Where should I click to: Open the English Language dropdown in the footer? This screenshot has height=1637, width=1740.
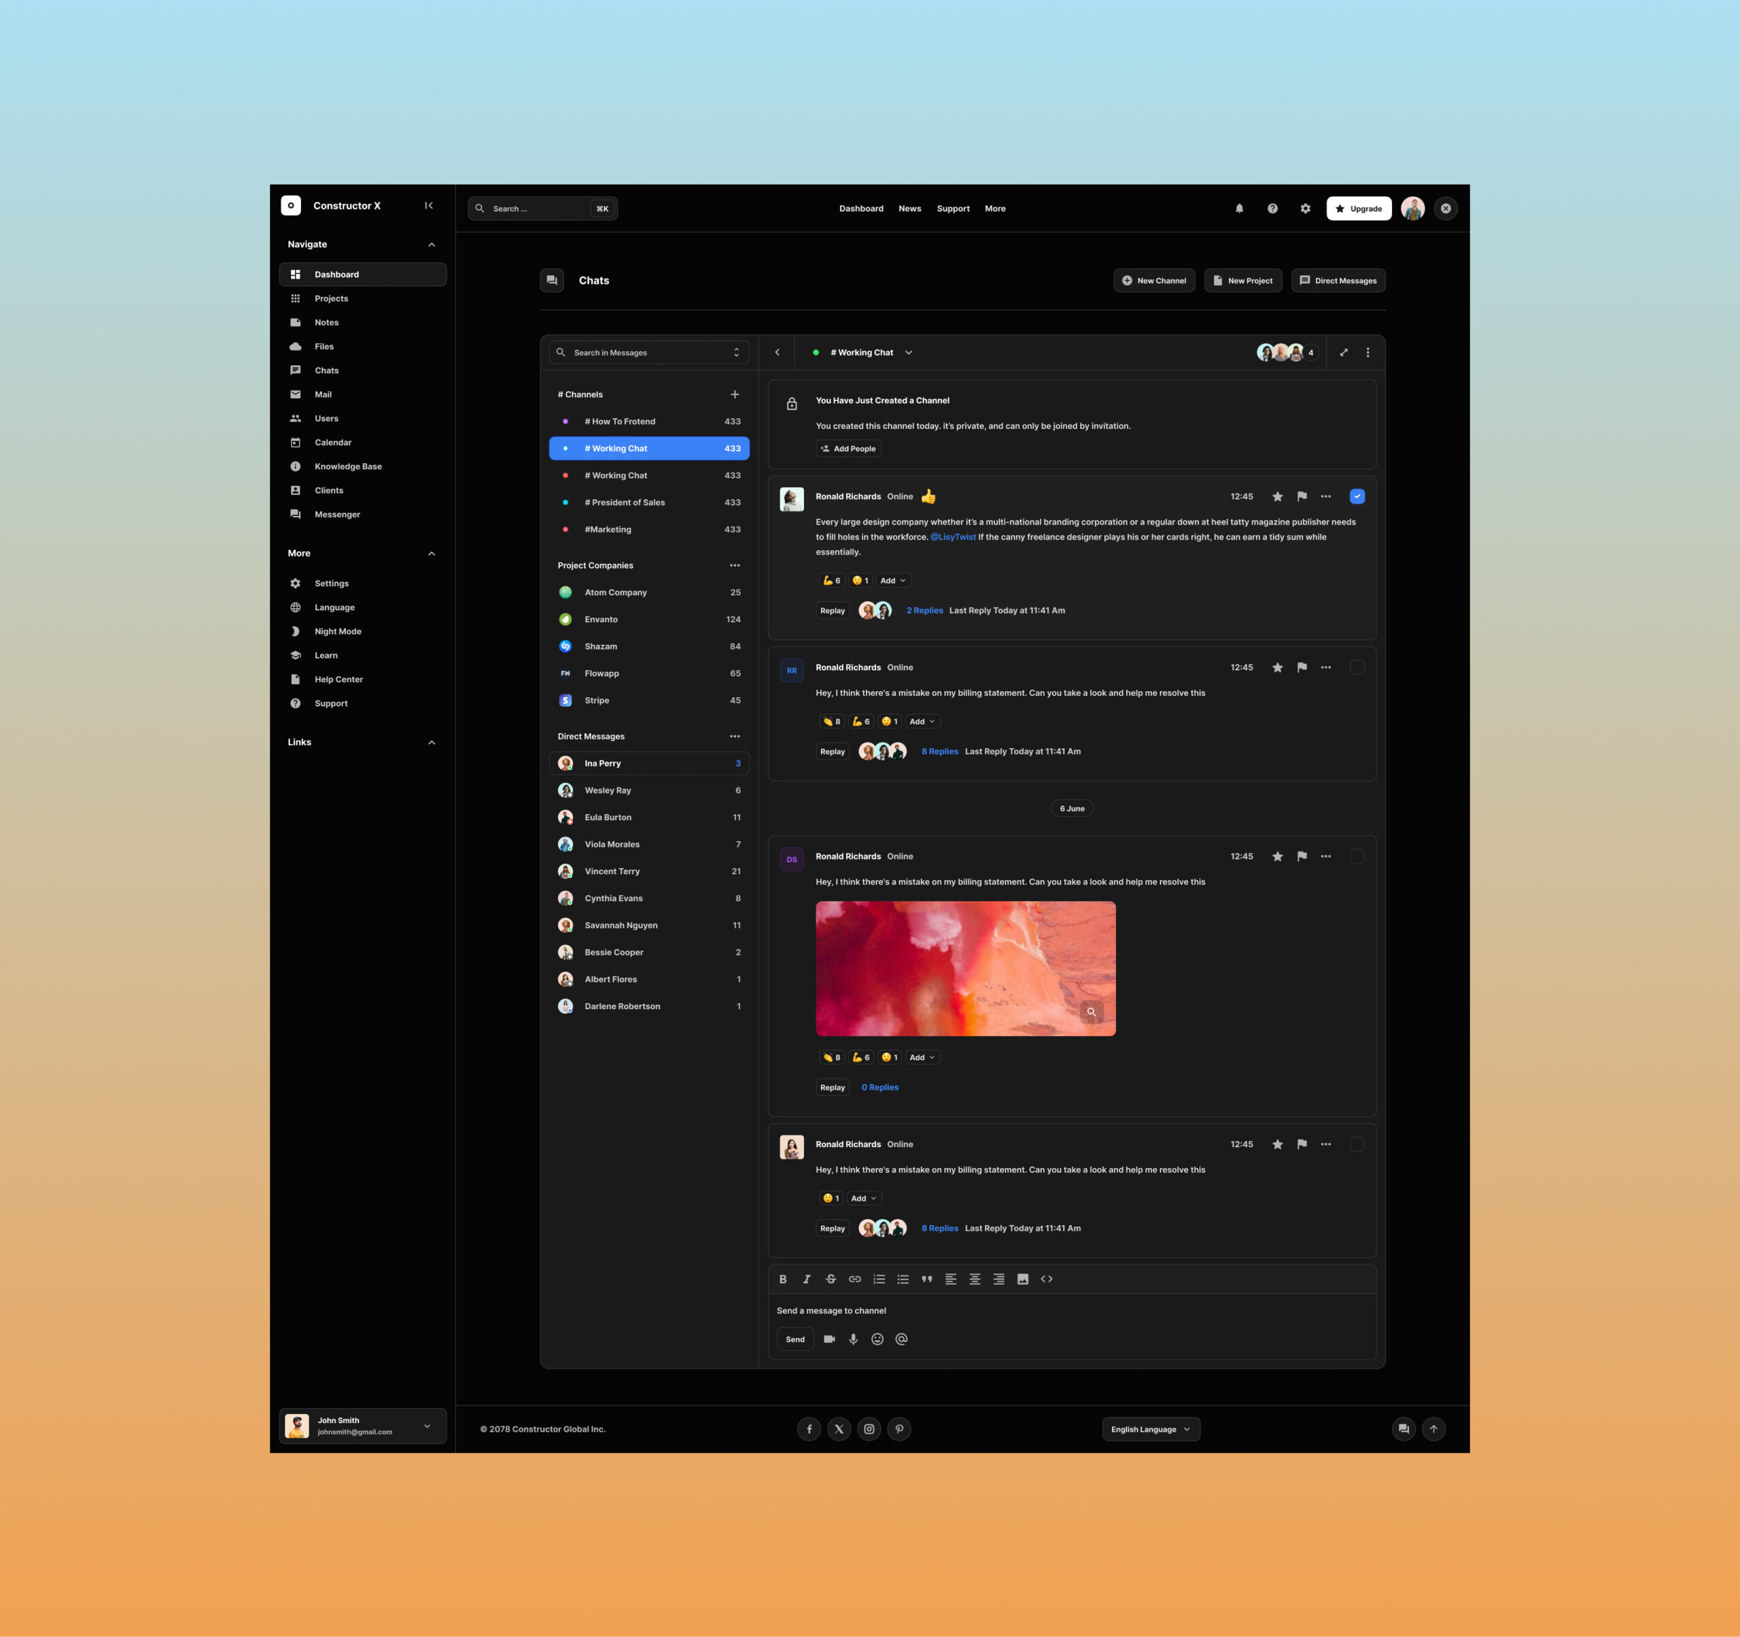tap(1150, 1429)
